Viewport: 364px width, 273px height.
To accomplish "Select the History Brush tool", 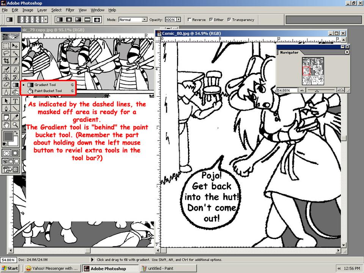I will pos(15,77).
